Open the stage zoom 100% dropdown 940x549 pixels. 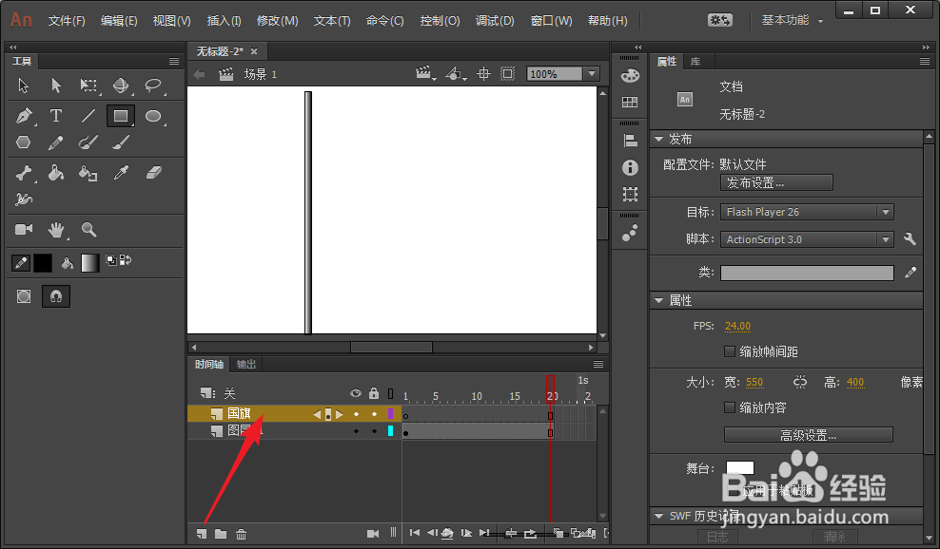(593, 74)
